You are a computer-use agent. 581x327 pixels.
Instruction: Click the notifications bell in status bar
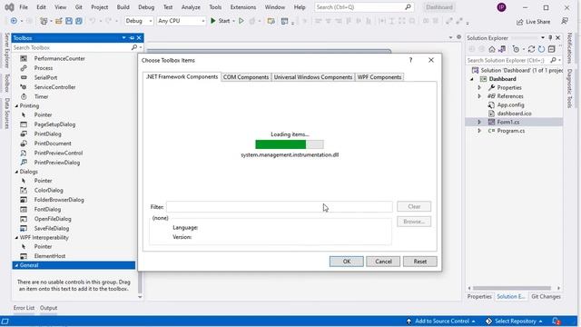[x=556, y=321]
